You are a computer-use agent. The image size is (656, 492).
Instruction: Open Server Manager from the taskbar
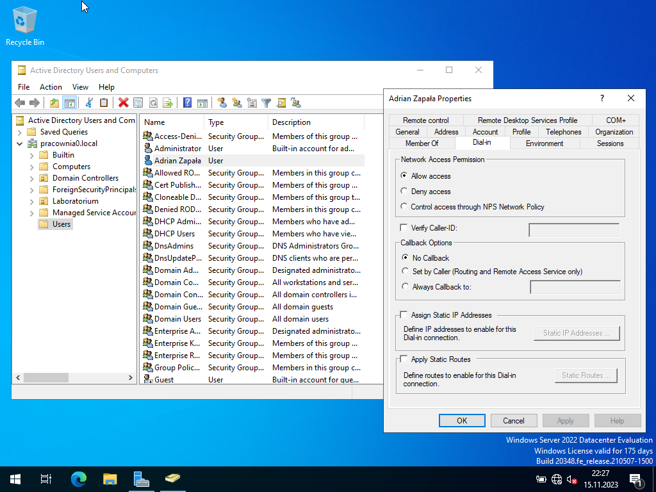click(x=141, y=479)
